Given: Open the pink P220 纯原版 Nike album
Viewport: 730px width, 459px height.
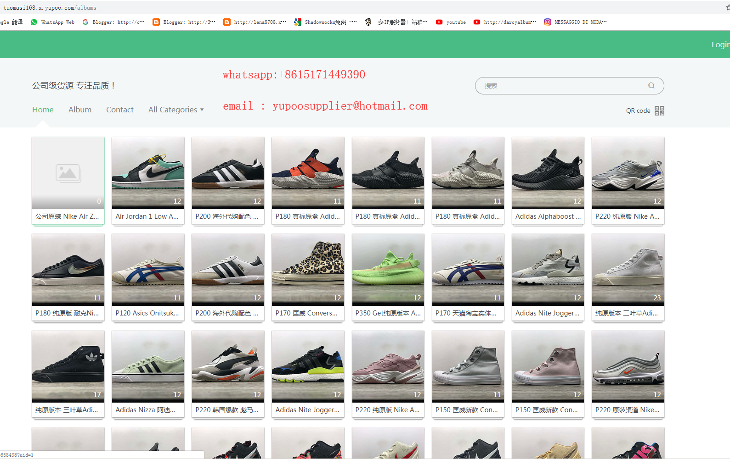Looking at the screenshot, I should tap(388, 374).
